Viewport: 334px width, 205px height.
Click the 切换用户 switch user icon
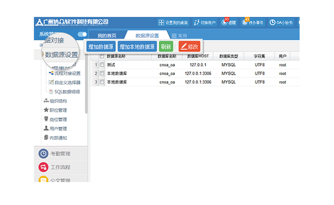(196, 22)
